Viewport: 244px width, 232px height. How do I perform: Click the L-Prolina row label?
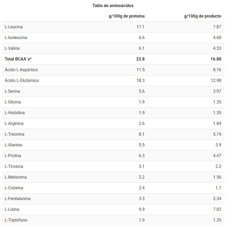pos(13,156)
